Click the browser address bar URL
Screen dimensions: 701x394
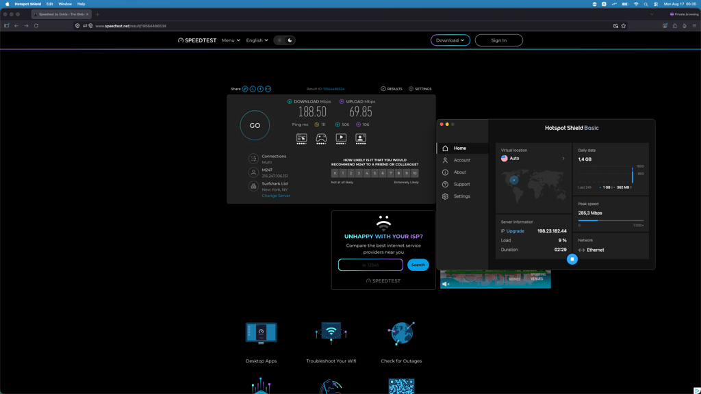131,26
